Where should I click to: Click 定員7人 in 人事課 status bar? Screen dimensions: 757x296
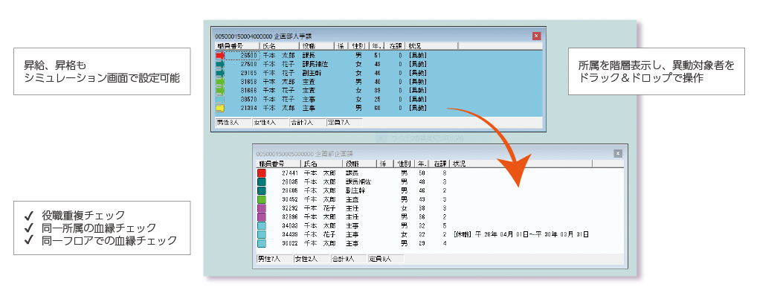[344, 123]
